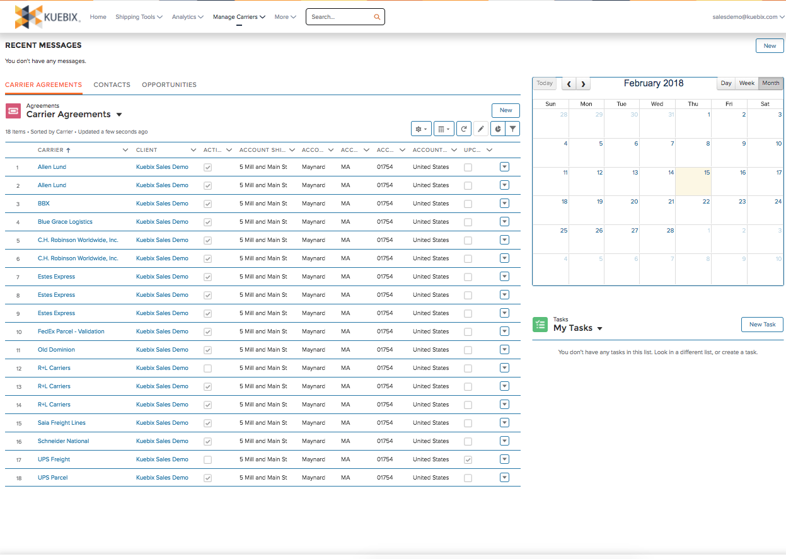Open the row actions dropdown for Allen Lund
Viewport: 786px width, 559px height.
504,166
